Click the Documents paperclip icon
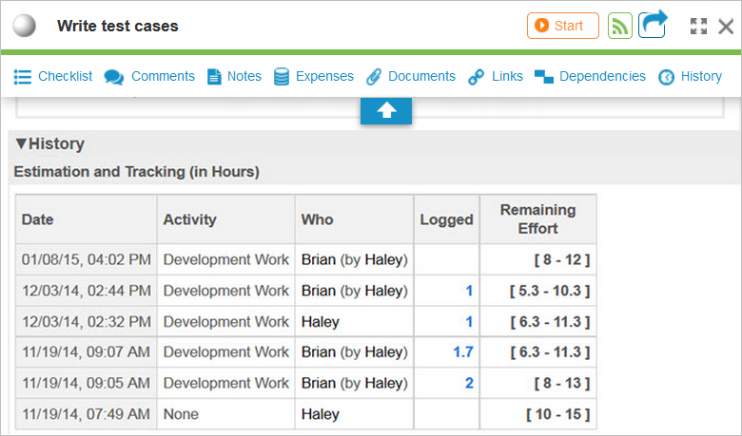742x436 pixels. coord(374,76)
